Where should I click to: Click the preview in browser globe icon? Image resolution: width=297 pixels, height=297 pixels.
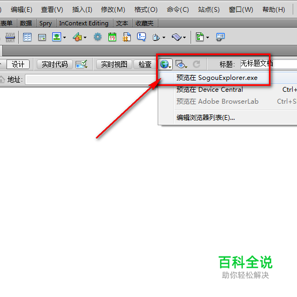165,64
